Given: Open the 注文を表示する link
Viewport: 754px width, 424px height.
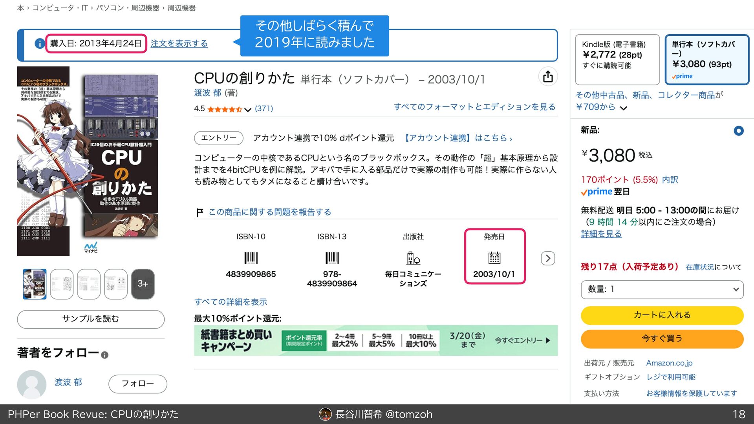Looking at the screenshot, I should 179,44.
